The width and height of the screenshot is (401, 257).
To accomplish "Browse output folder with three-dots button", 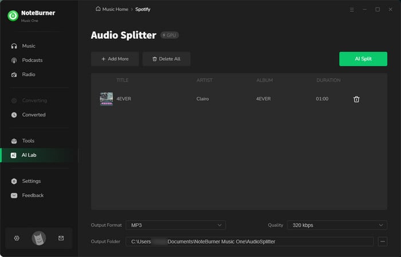I will 383,242.
